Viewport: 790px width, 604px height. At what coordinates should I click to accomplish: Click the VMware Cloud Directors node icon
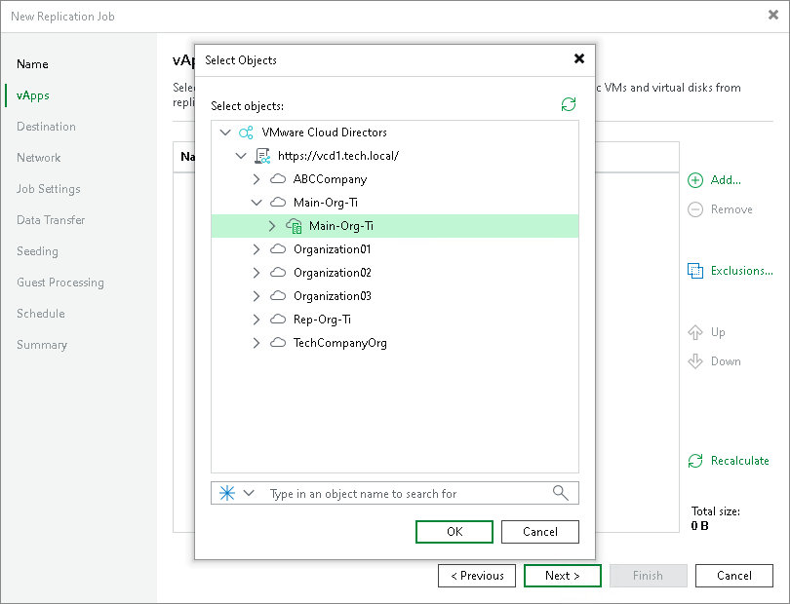pos(246,132)
